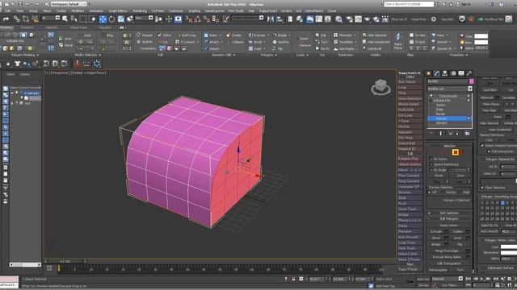
Task: Toggle the Delete Isolated Vertices checkbox
Action: click(x=482, y=145)
